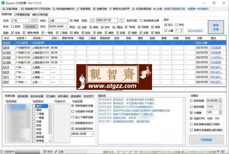Check 抢到票自动支付 option
229x154 pixels.
point(73,123)
